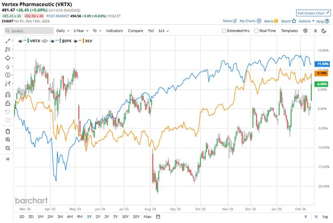Expand the 1-Year period dropdown
The width and height of the screenshot is (333, 223).
[81, 31]
